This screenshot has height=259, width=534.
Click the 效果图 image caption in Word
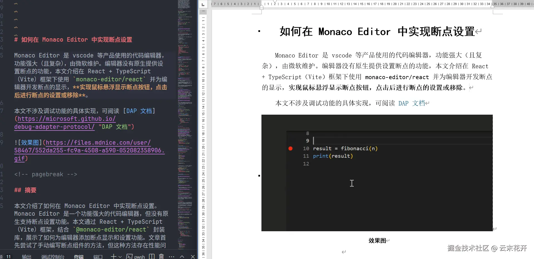pos(377,241)
